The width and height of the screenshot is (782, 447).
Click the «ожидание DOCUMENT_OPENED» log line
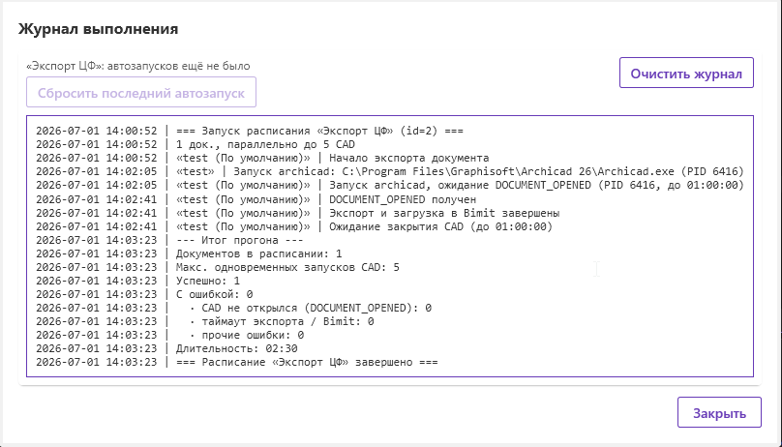click(x=389, y=185)
